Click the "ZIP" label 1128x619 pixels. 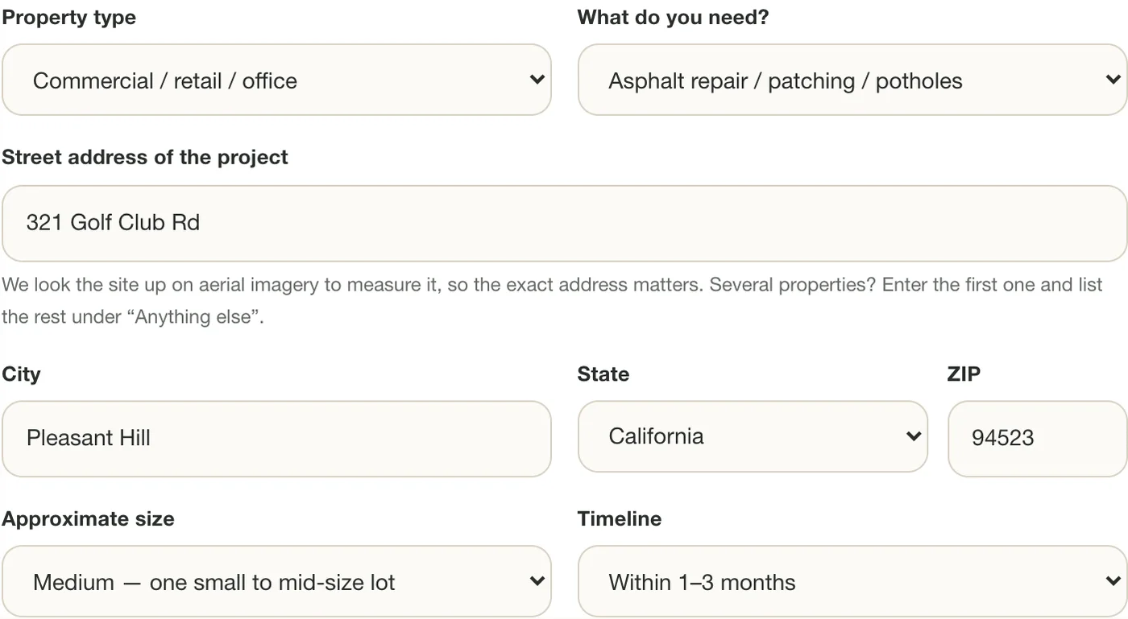tap(964, 374)
